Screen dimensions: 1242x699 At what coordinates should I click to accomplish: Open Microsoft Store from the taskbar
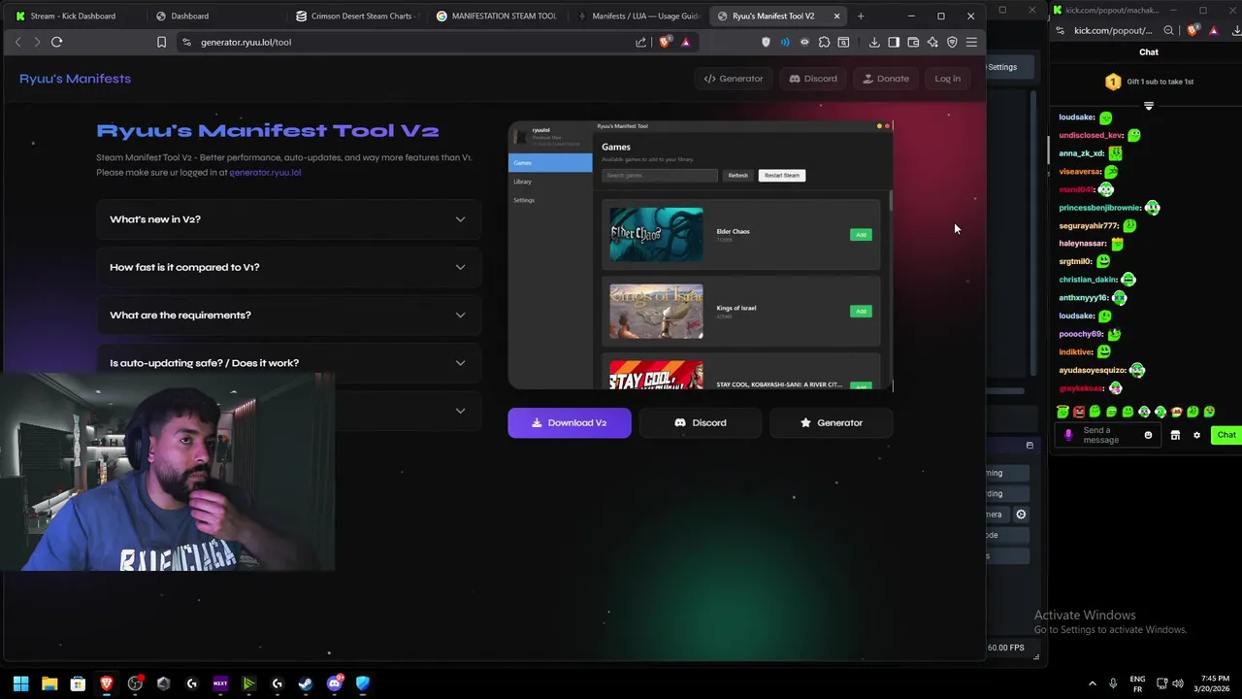point(78,683)
